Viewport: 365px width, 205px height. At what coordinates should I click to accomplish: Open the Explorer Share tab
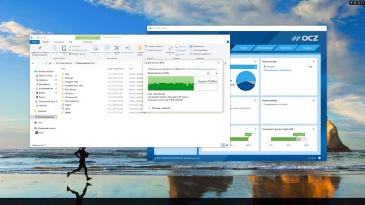pyautogui.click(x=59, y=42)
